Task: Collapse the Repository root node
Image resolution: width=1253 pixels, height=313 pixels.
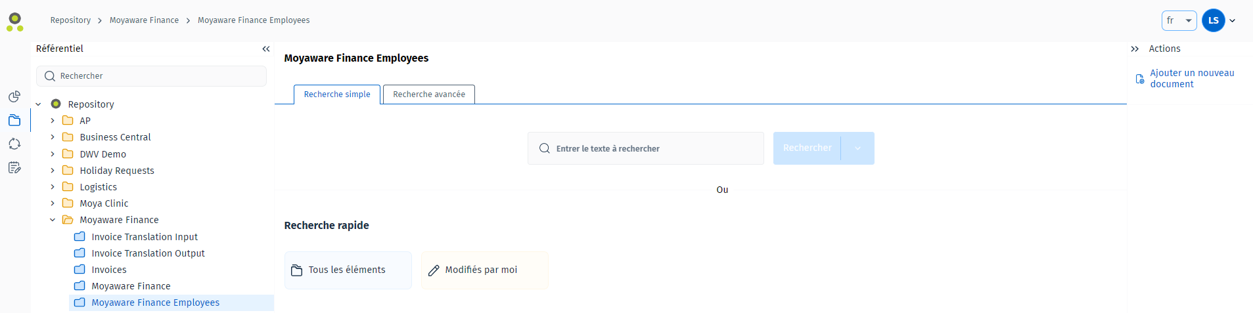Action: 38,104
